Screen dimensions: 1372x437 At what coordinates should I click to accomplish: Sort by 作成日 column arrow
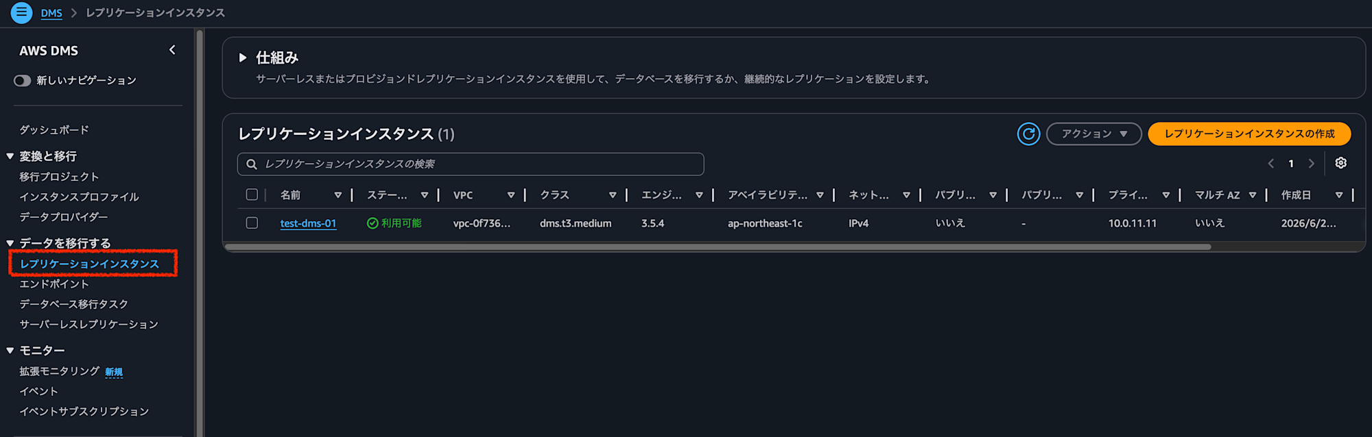pos(1339,195)
